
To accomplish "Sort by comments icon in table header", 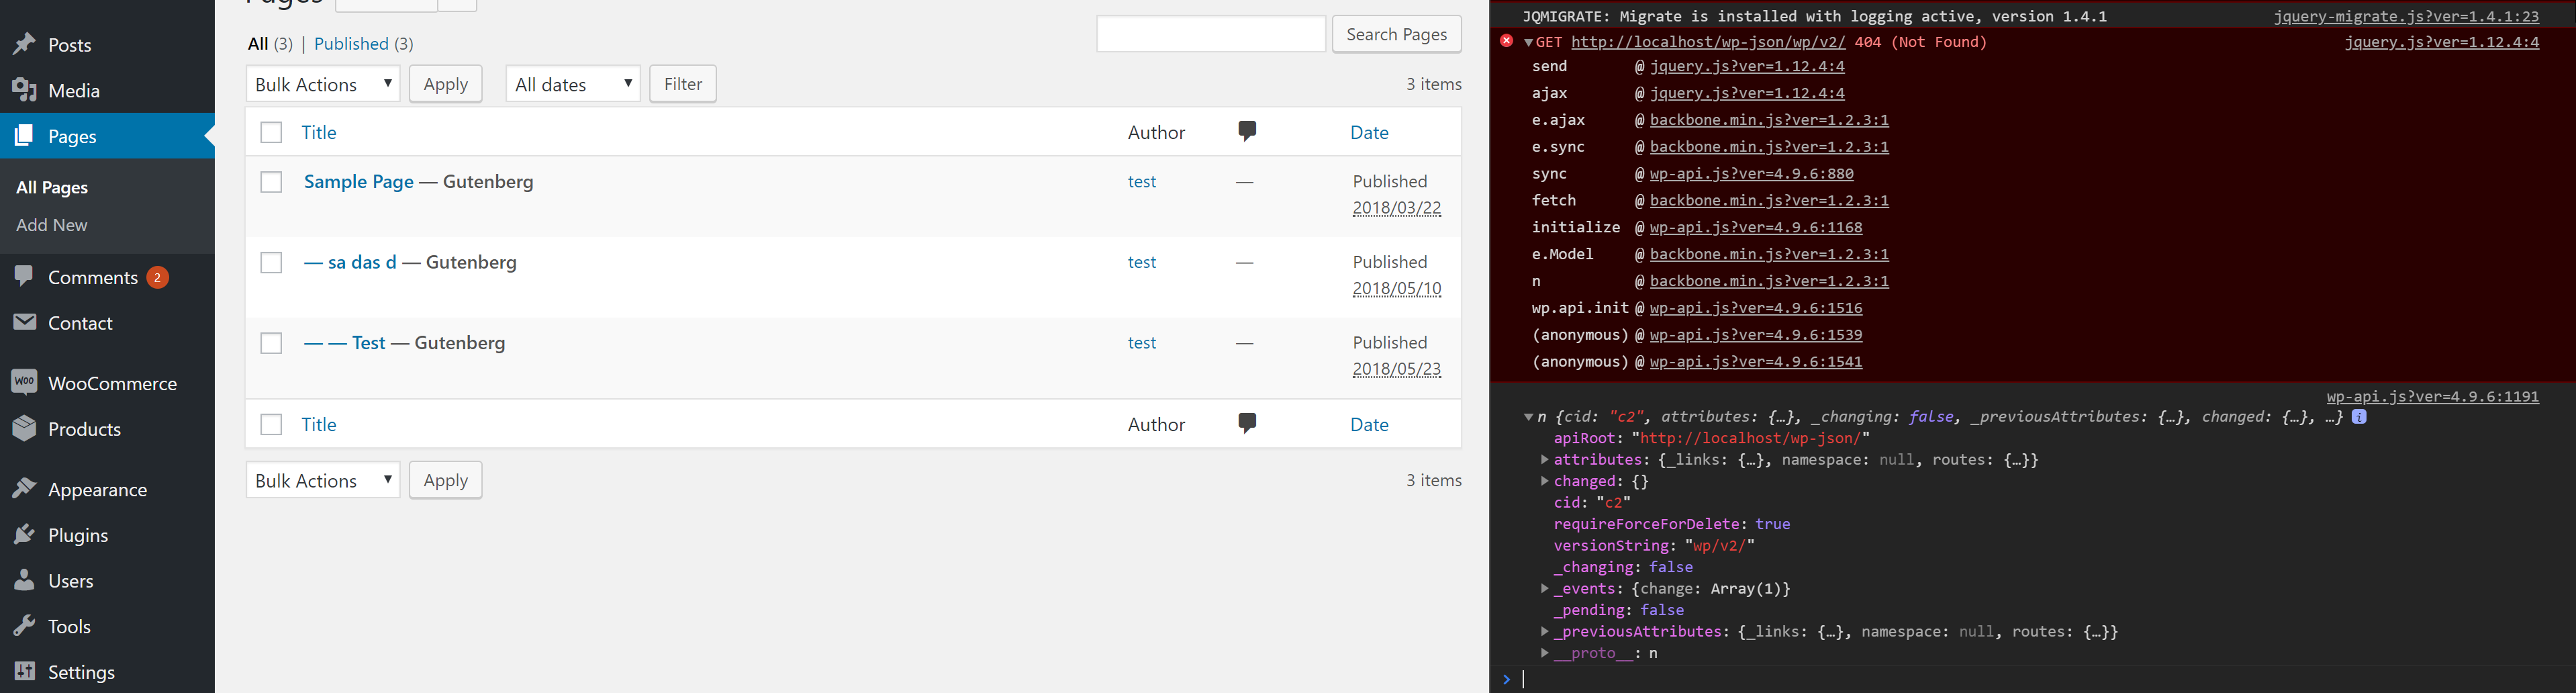I will pos(1247,131).
